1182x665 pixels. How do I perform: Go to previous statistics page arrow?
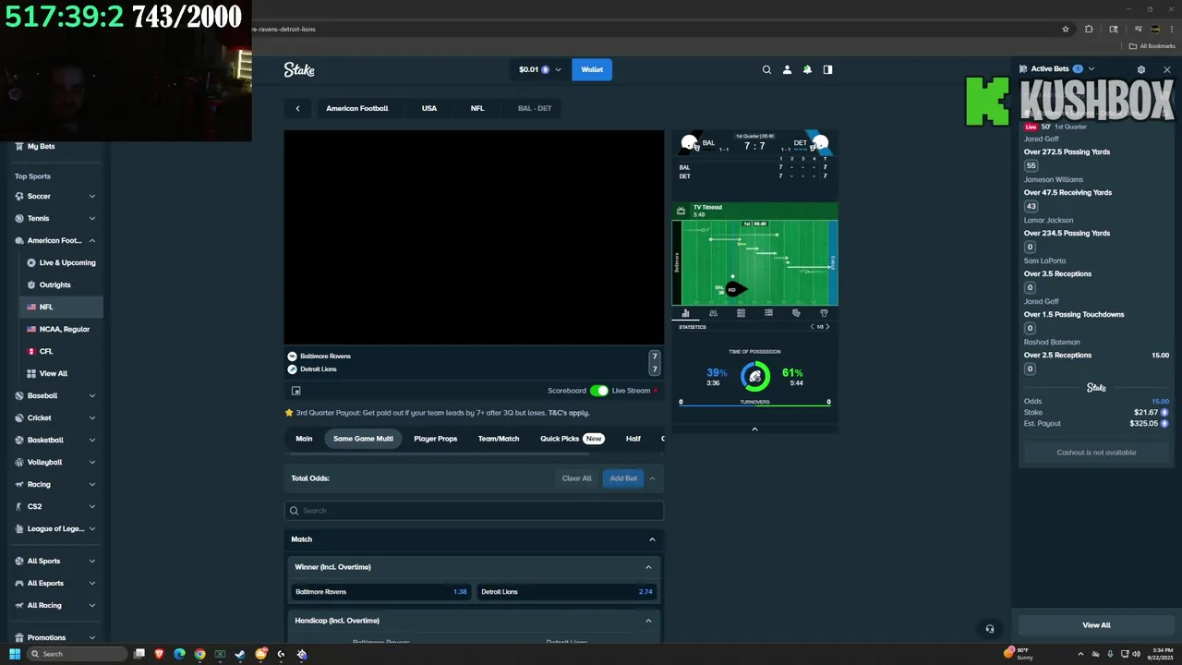[x=812, y=326]
